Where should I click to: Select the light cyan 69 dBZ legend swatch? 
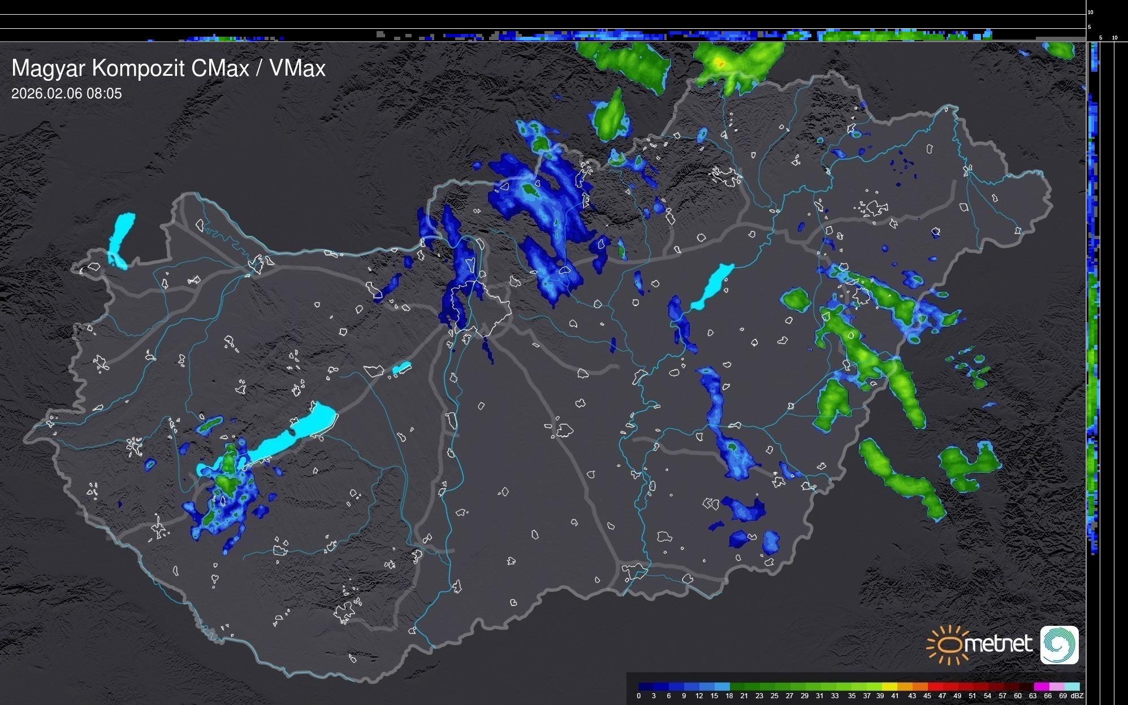[x=1072, y=686]
